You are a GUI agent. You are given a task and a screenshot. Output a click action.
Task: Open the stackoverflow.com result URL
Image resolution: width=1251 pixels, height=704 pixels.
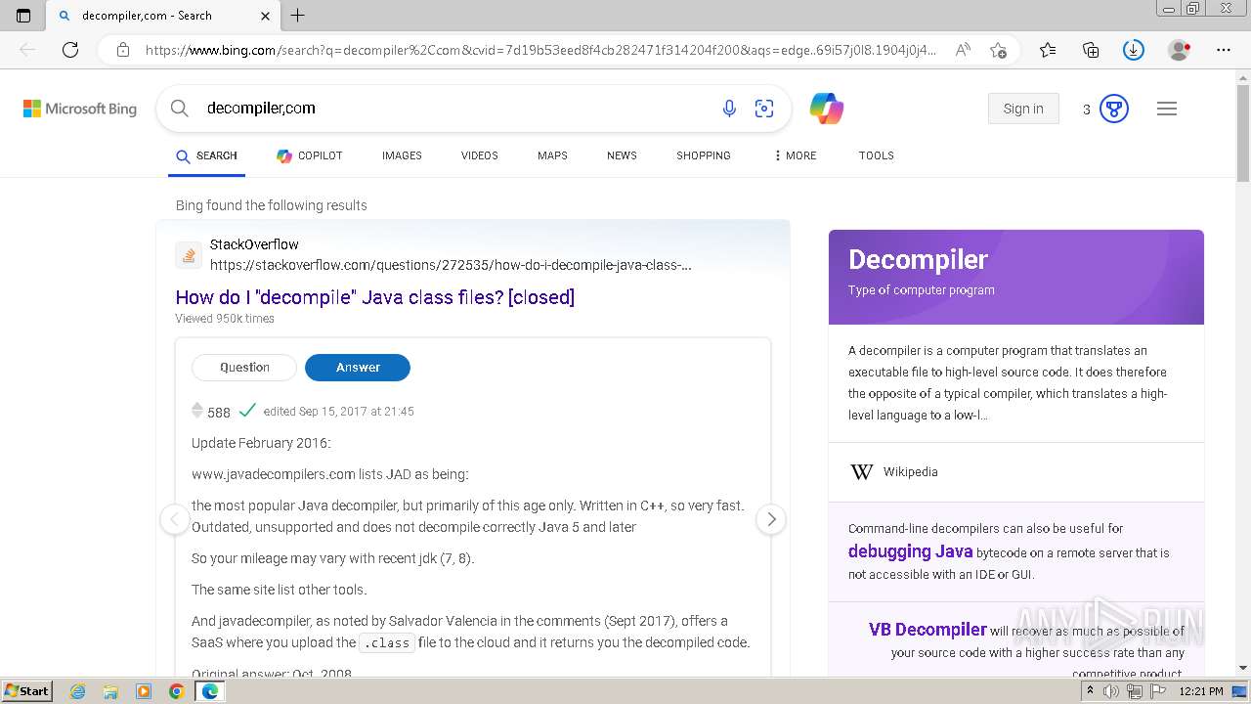(x=451, y=265)
